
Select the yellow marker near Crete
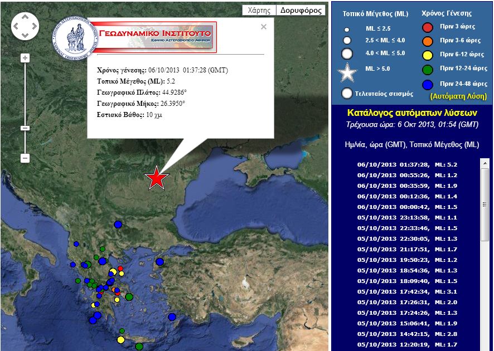click(x=121, y=339)
